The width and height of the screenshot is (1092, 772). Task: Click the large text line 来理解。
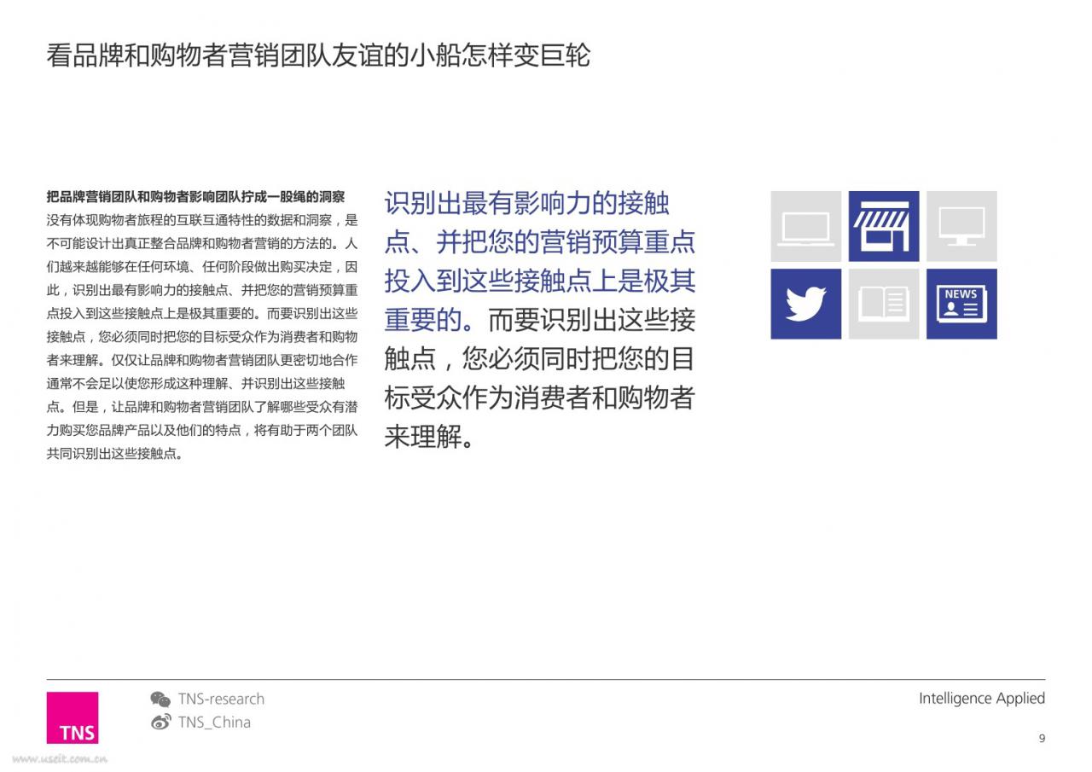coord(430,438)
